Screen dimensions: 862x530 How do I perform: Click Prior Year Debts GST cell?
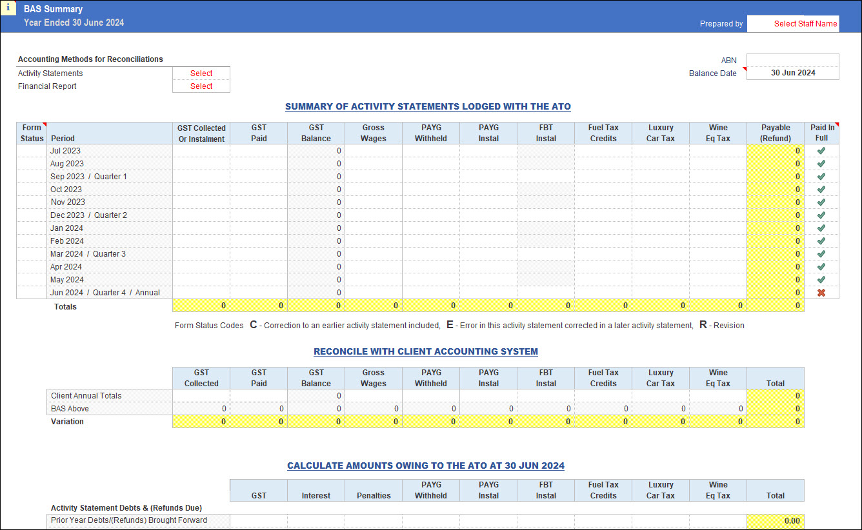click(259, 520)
